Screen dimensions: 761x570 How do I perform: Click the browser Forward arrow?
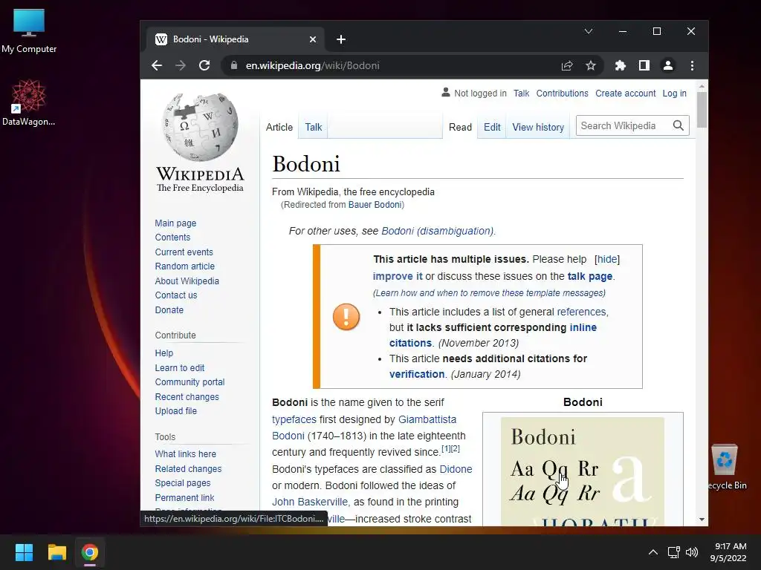point(181,65)
